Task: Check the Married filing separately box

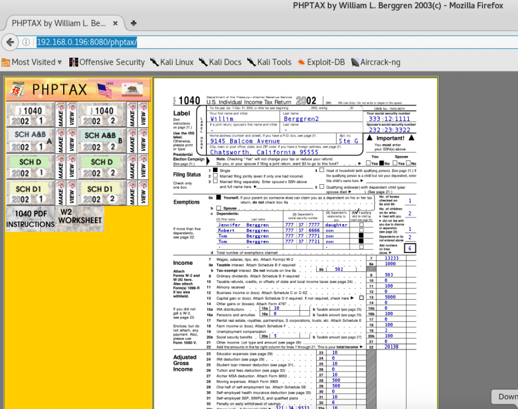Action: 215,181
